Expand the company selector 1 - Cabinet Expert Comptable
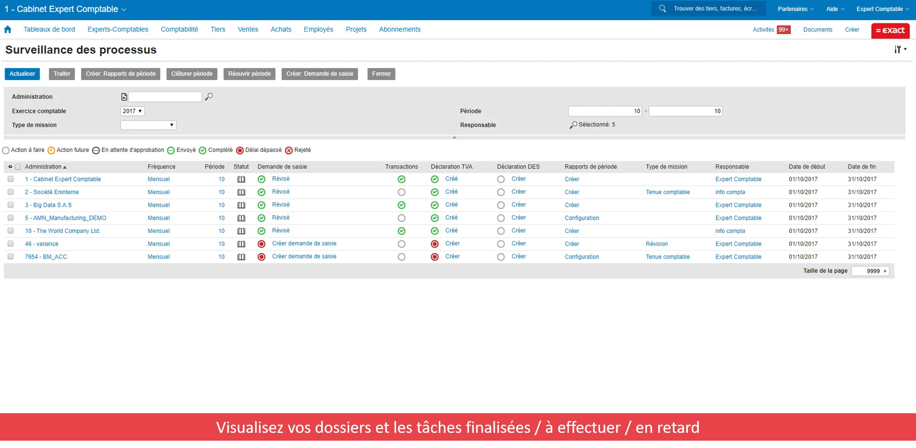The width and height of the screenshot is (916, 448). pos(65,9)
